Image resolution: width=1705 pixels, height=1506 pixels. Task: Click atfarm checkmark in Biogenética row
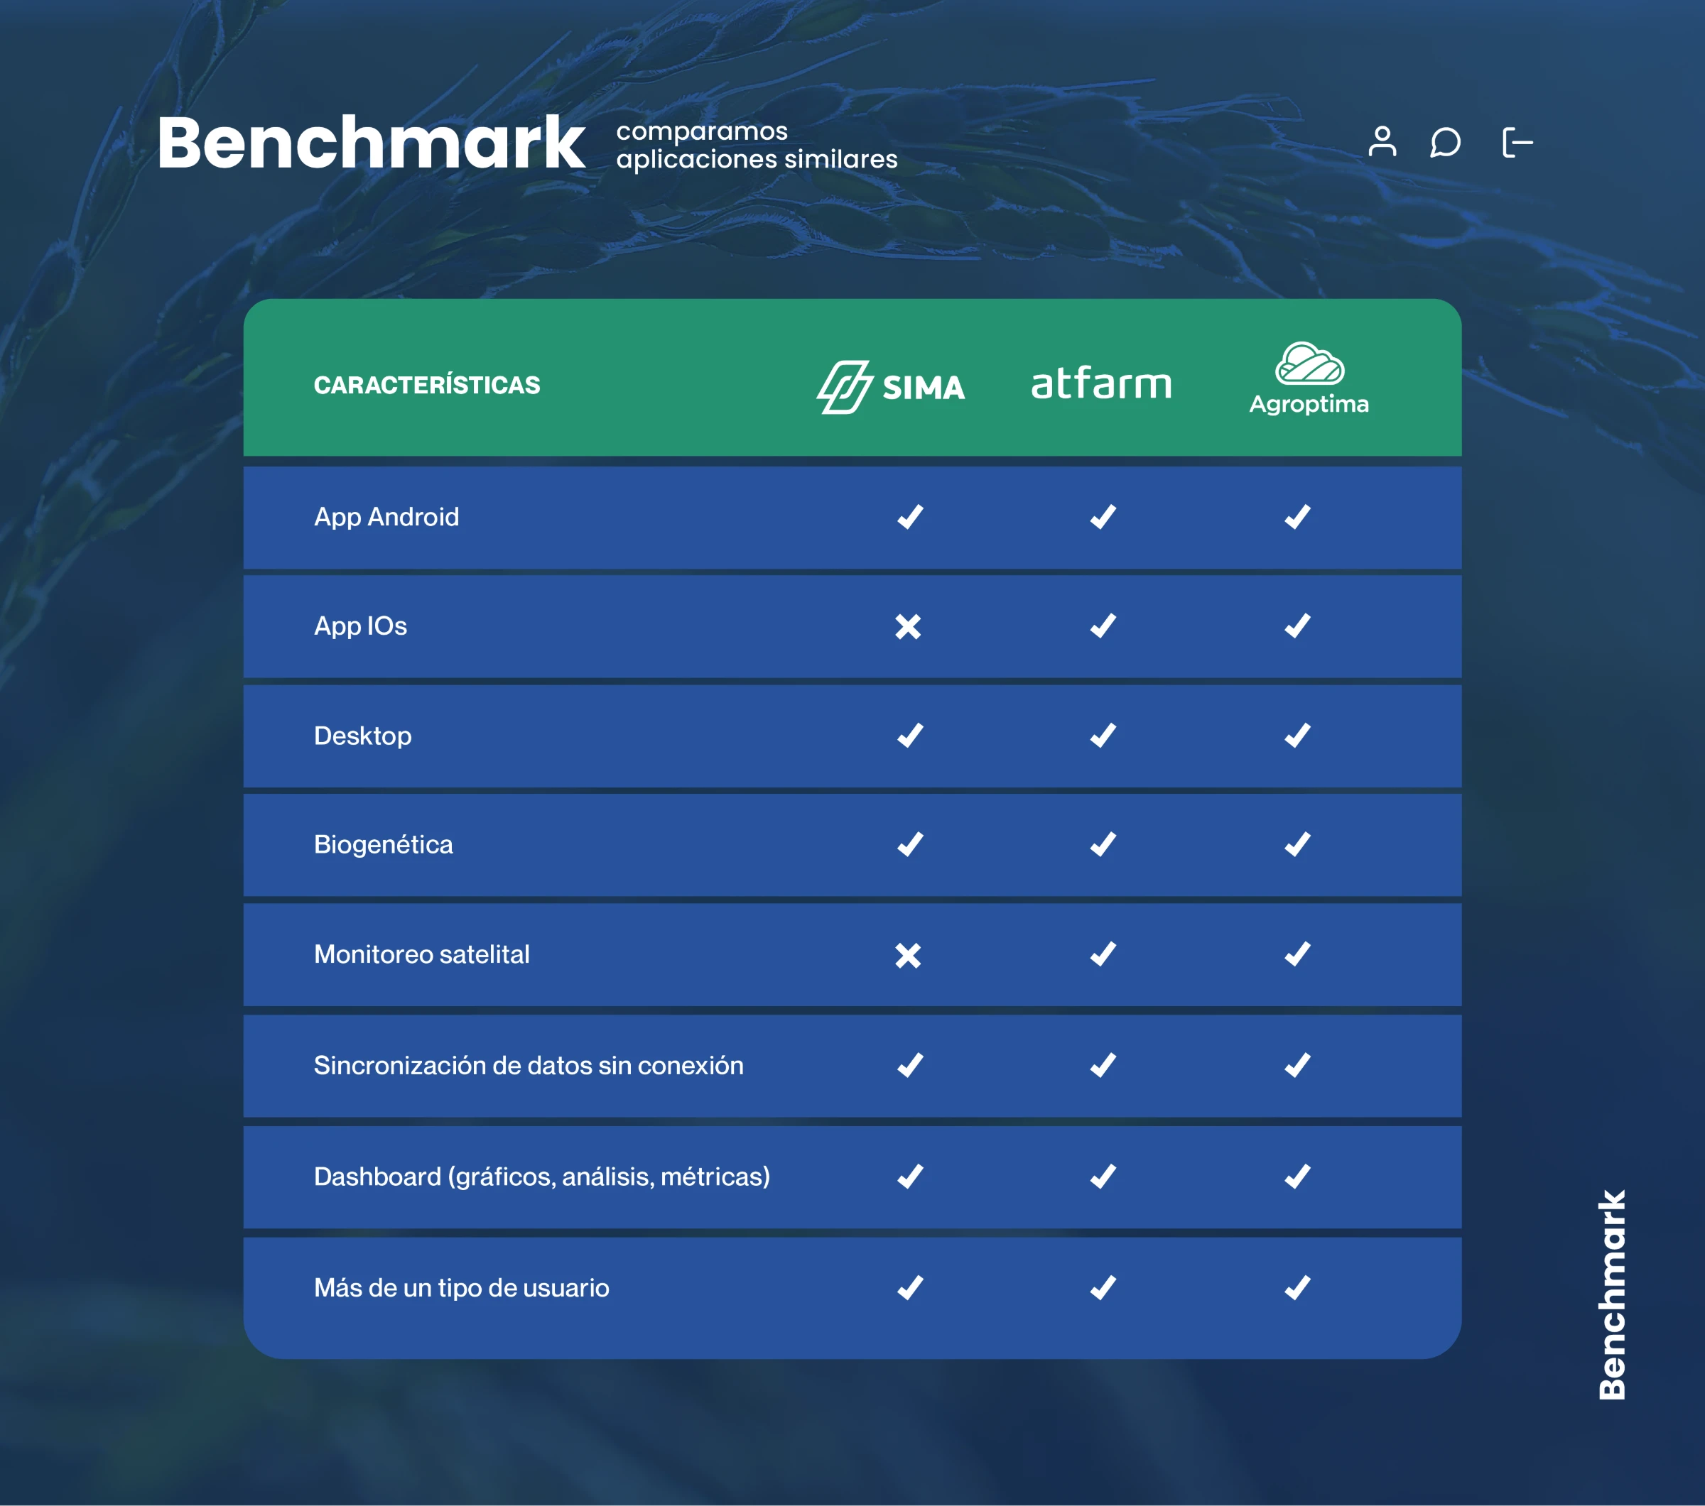pyautogui.click(x=1103, y=845)
